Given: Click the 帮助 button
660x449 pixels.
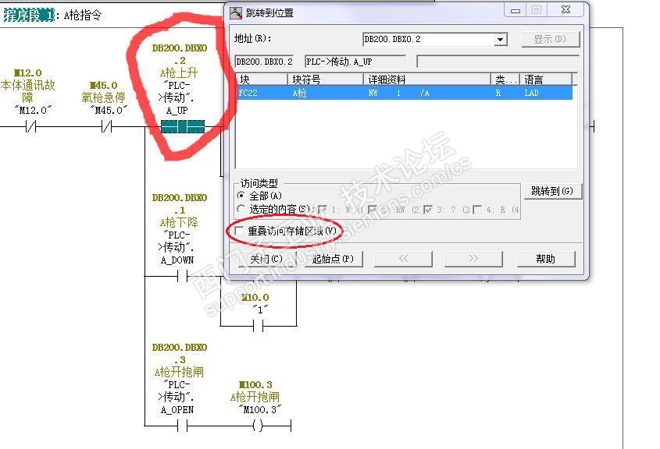Looking at the screenshot, I should (x=545, y=259).
